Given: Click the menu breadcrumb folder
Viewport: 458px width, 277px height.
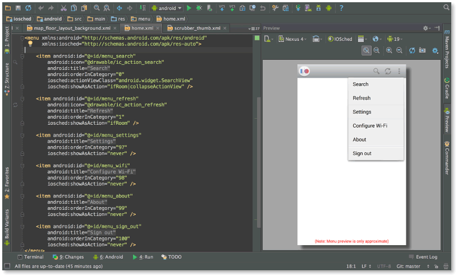Looking at the screenshot, I should click(140, 19).
